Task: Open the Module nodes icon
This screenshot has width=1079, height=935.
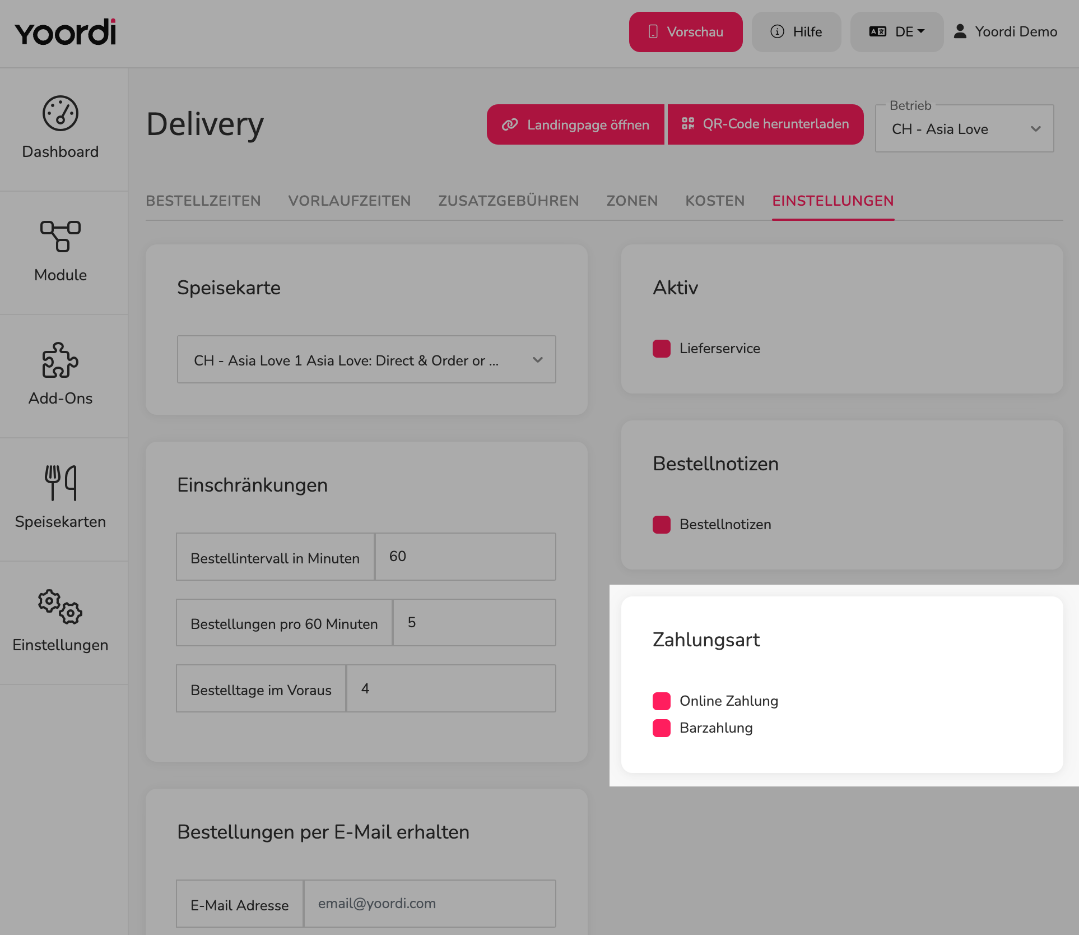Action: [61, 236]
